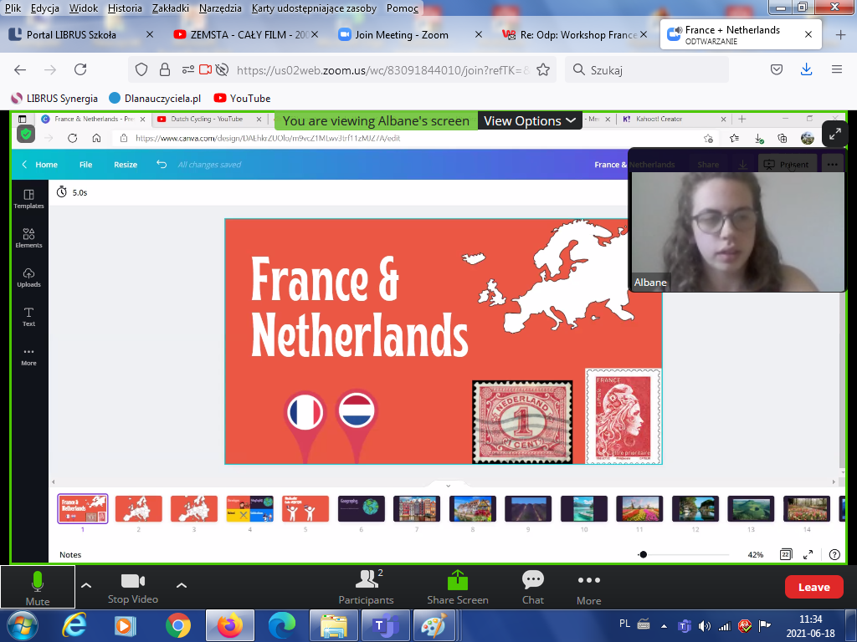Open the Zoom Participants panel
Screen dimensions: 857x642
tap(367, 587)
